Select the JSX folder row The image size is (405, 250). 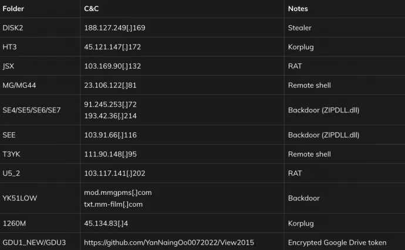click(x=203, y=66)
